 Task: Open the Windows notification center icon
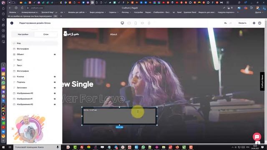click(262, 147)
